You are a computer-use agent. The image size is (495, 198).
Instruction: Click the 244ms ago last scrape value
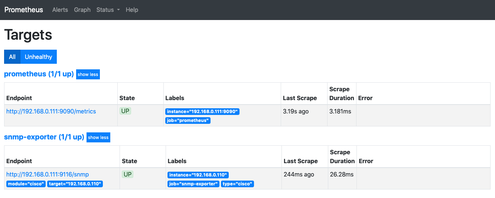tap(299, 174)
